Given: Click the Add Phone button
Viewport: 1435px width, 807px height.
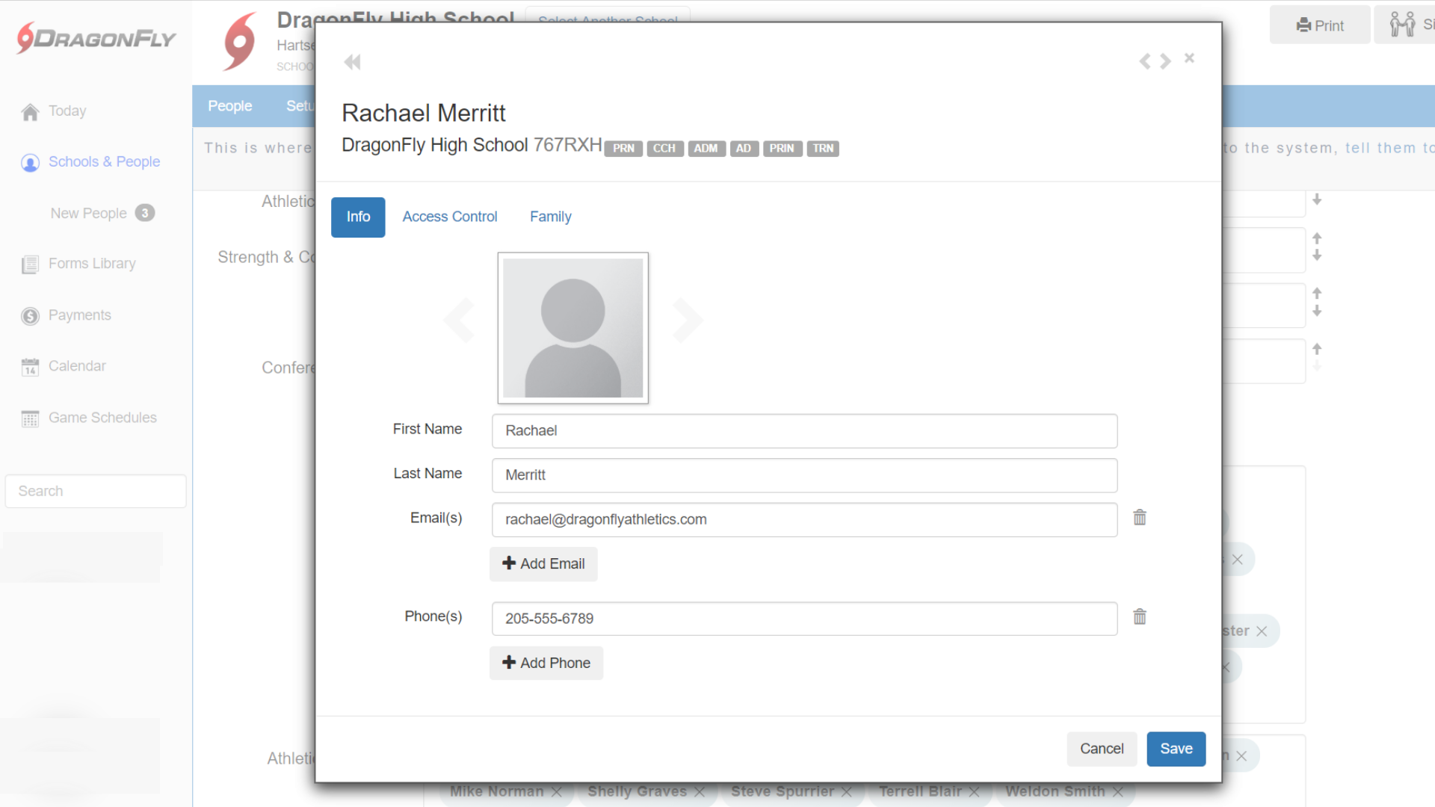Looking at the screenshot, I should coord(546,663).
